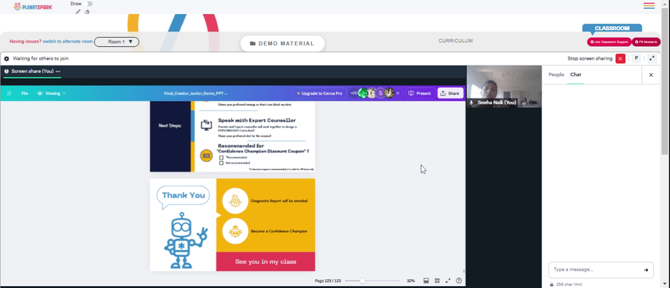Open Canva hamburger menu
Screen dimensions: 670x288
[x=9, y=93]
